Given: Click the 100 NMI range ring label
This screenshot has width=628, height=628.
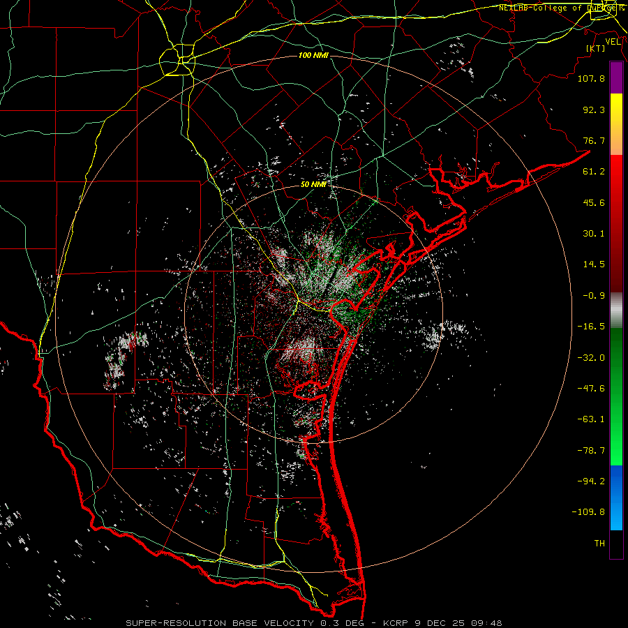Looking at the screenshot, I should tap(313, 55).
